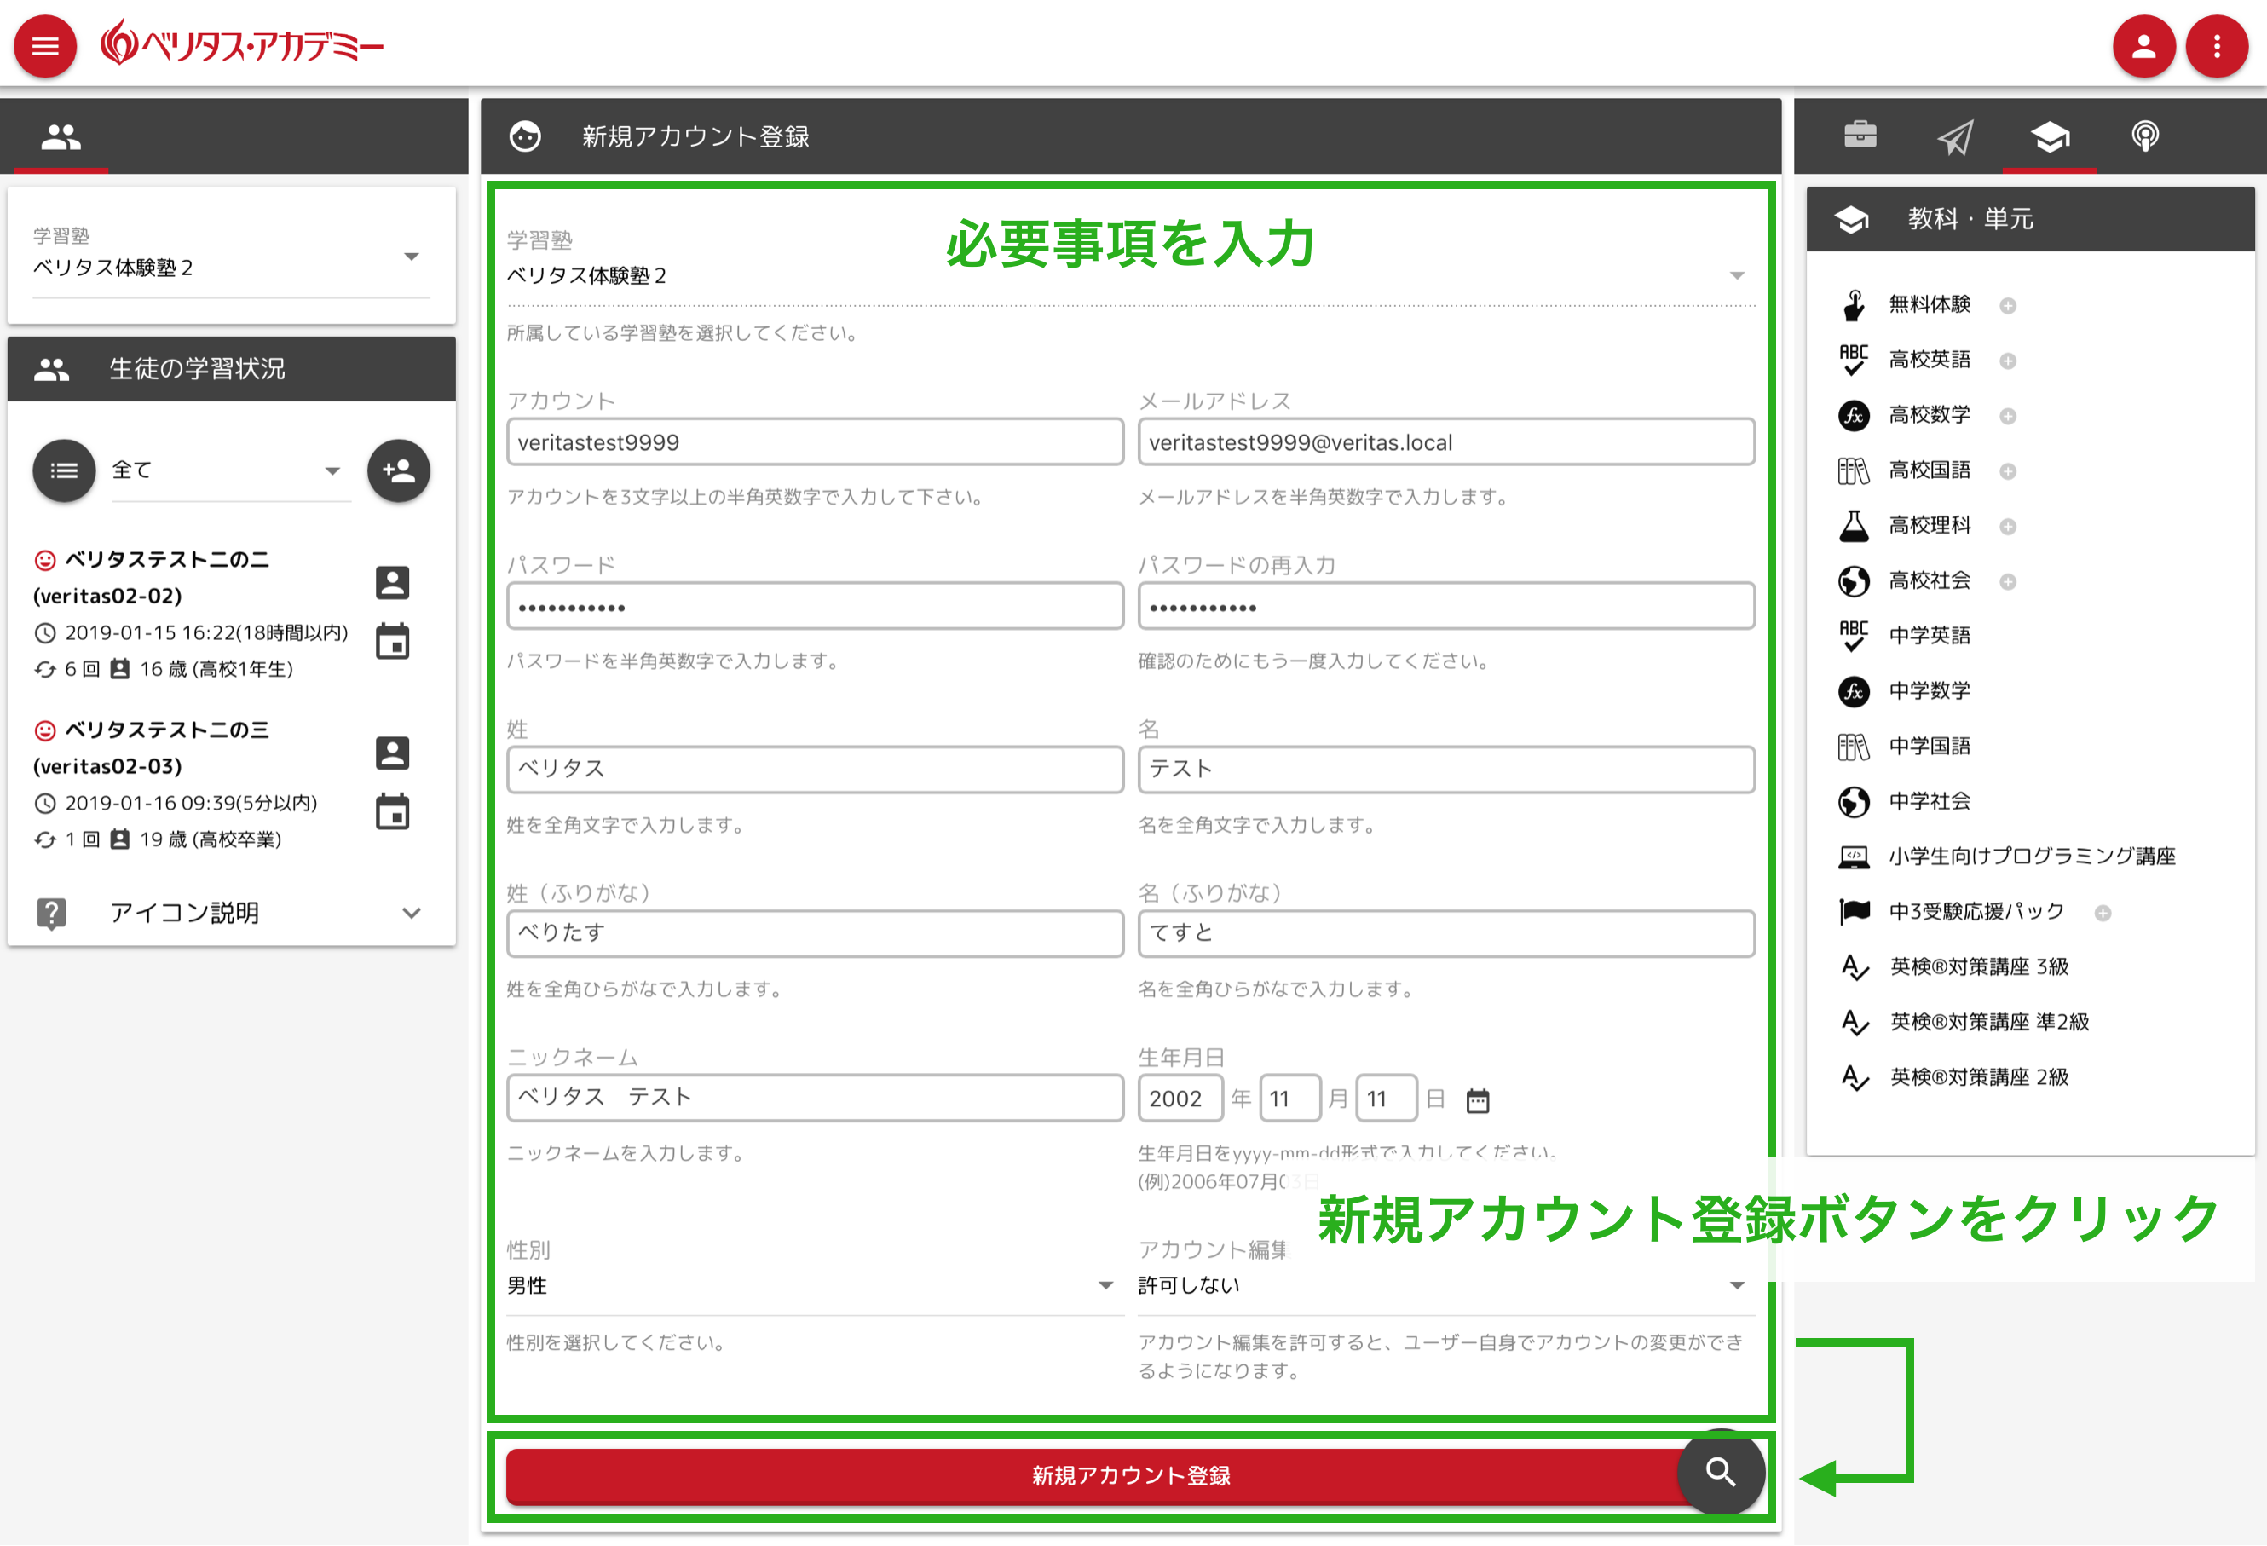
Task: Expand the plus next to 高校理科
Action: (2008, 527)
